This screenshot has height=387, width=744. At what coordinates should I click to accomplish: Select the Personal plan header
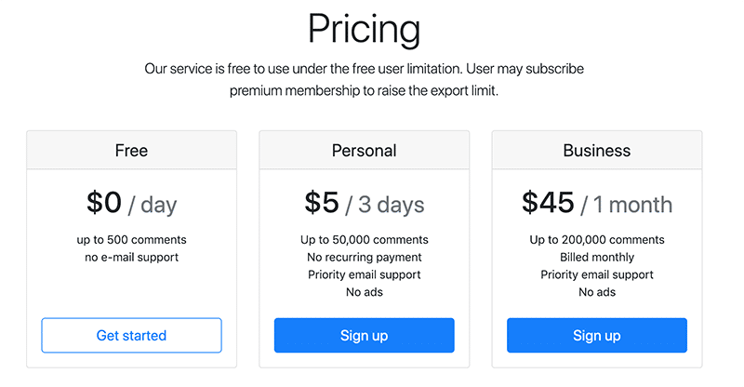coord(364,150)
